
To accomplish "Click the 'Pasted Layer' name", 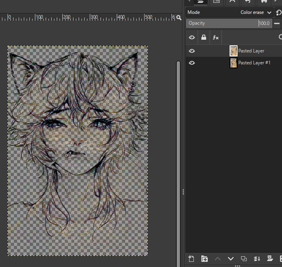I will point(251,51).
